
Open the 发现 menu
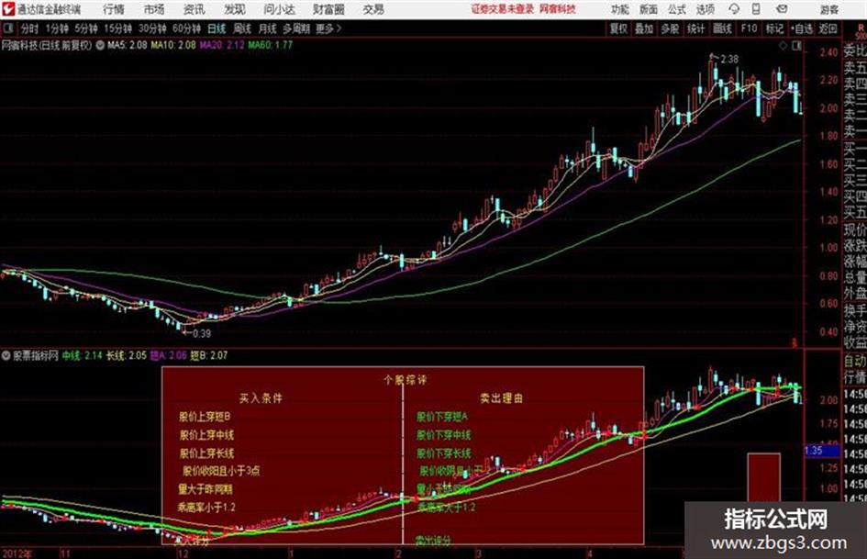235,9
